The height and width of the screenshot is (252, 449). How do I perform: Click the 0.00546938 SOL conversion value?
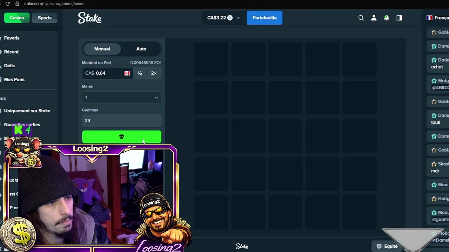click(x=146, y=63)
